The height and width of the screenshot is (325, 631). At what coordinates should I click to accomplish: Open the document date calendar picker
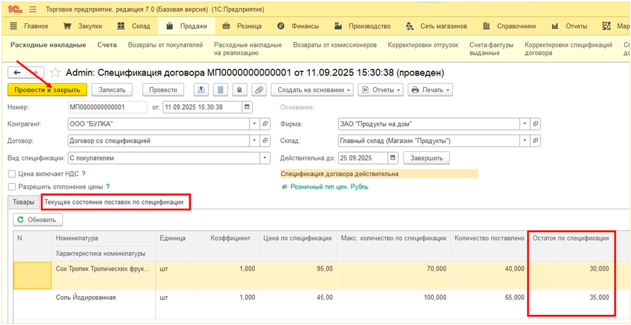[x=247, y=107]
